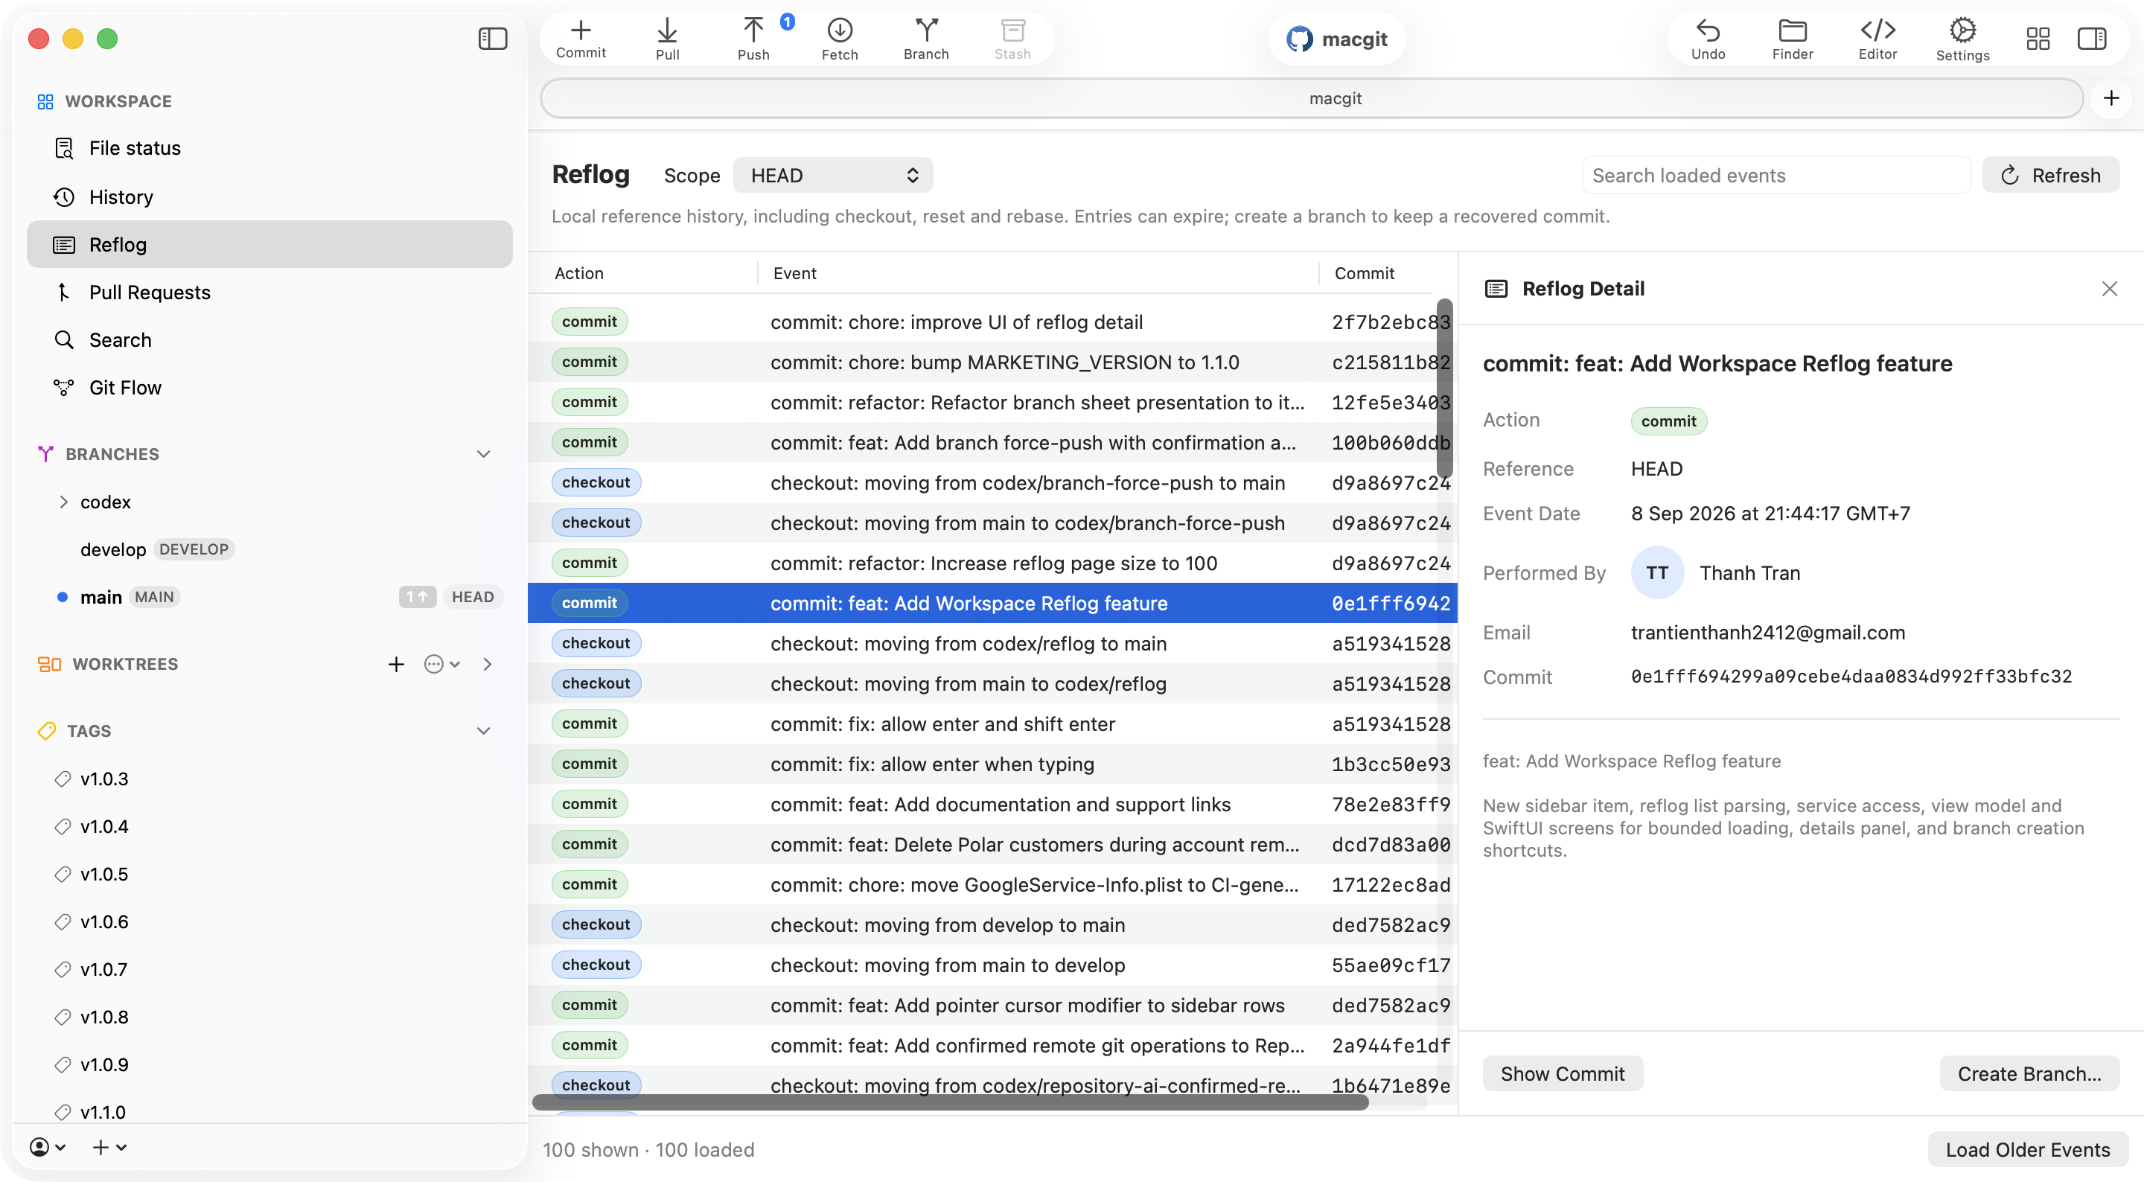Toggle the right inspector panel icon
Screen dimensions: 2144x1182
coord(2092,38)
